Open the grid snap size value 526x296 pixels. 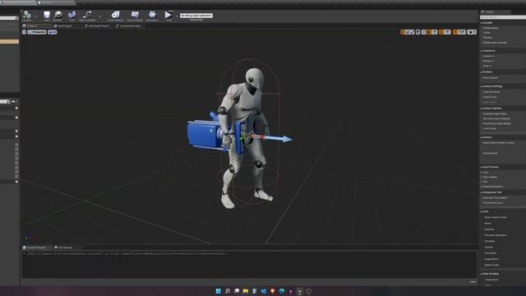click(x=435, y=32)
